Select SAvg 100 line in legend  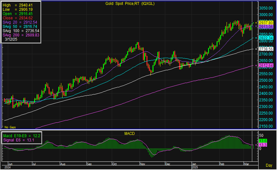21,31
